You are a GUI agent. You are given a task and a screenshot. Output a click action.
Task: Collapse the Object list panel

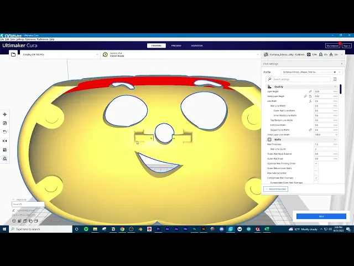coord(13,199)
